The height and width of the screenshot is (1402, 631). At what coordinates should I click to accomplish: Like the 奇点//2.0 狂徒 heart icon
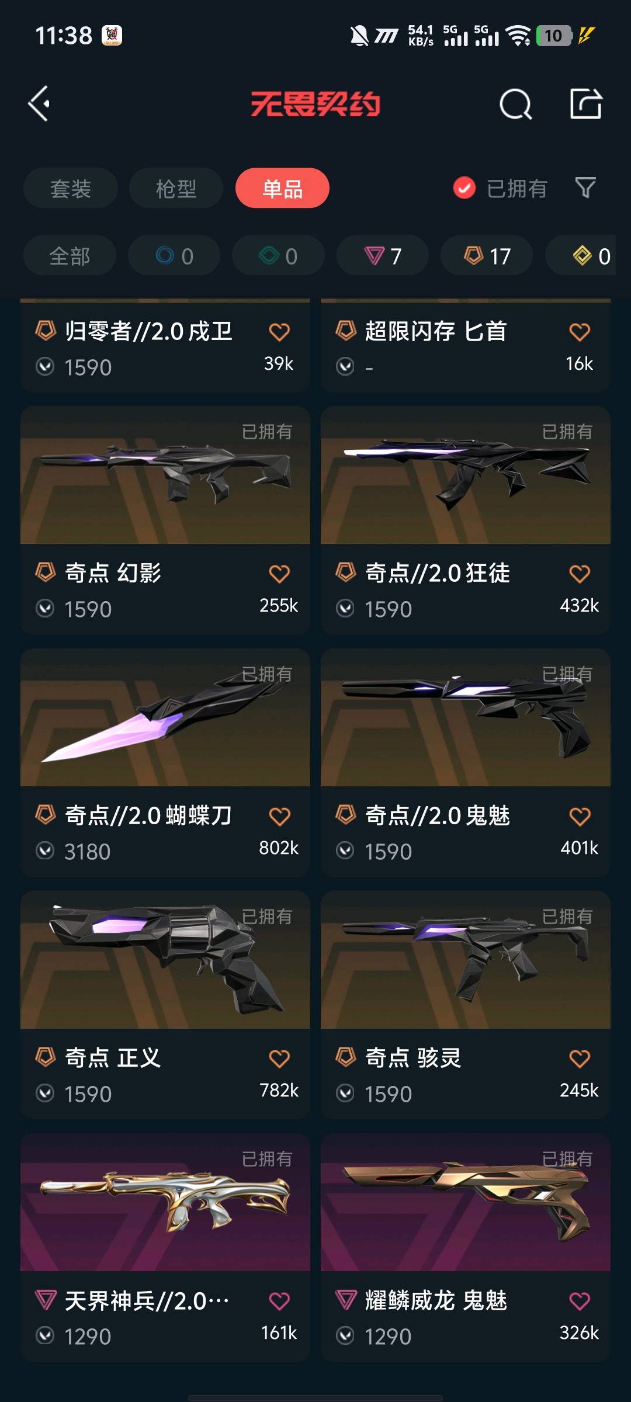(580, 574)
